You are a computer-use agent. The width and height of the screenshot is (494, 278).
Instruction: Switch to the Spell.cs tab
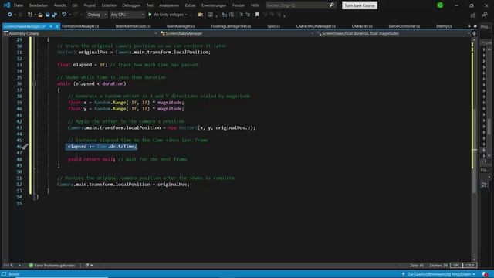click(x=273, y=26)
